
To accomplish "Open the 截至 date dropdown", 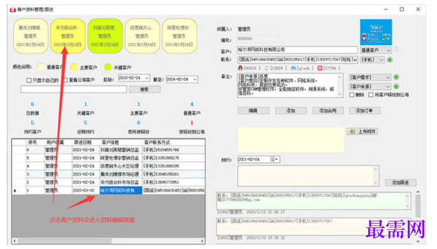I will point(195,79).
